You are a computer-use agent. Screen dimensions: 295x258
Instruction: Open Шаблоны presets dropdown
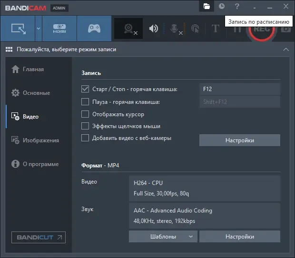coord(163,237)
